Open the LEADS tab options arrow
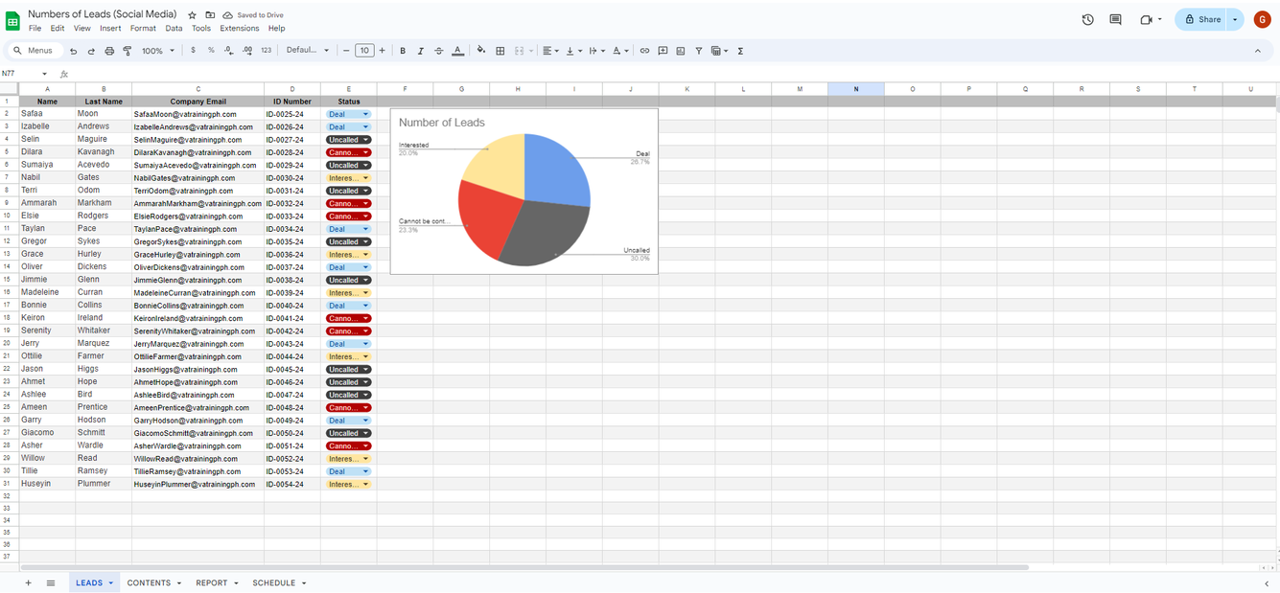 point(110,583)
